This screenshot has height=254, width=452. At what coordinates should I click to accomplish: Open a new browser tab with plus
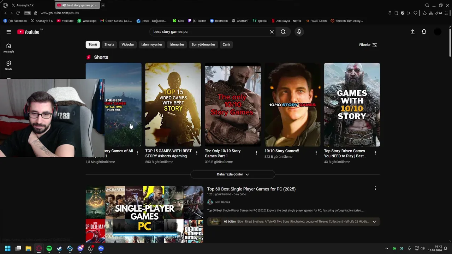tap(103, 5)
